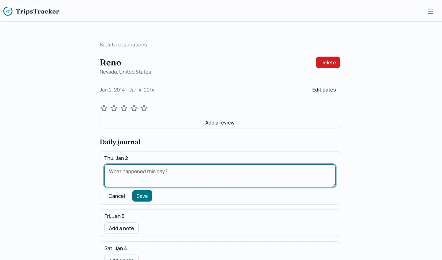Image resolution: width=442 pixels, height=260 pixels.
Task: Grab the textarea resize handle corner
Action: click(x=333, y=185)
